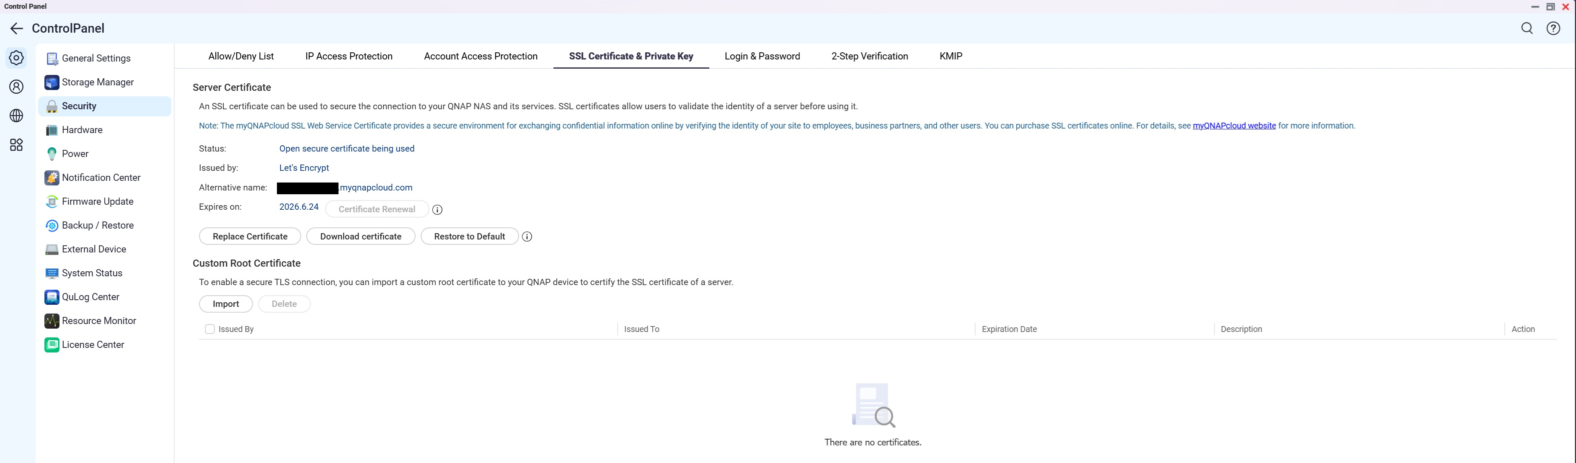Click Import under Custom Root Certificate
The width and height of the screenshot is (1576, 463).
tap(226, 304)
